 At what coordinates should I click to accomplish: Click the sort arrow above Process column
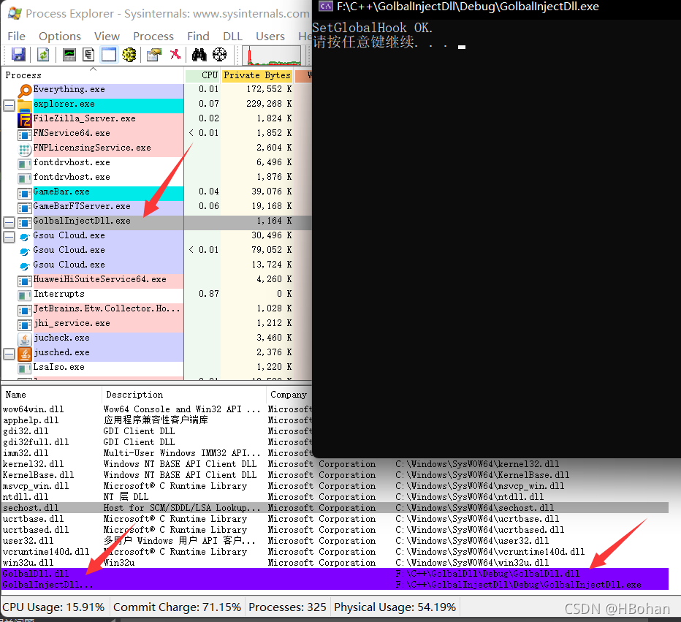(93, 69)
